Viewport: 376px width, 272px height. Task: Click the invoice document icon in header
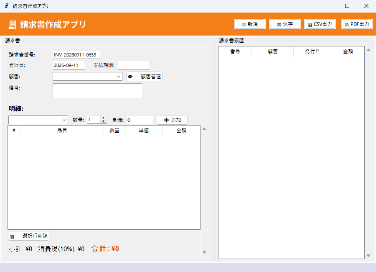13,25
